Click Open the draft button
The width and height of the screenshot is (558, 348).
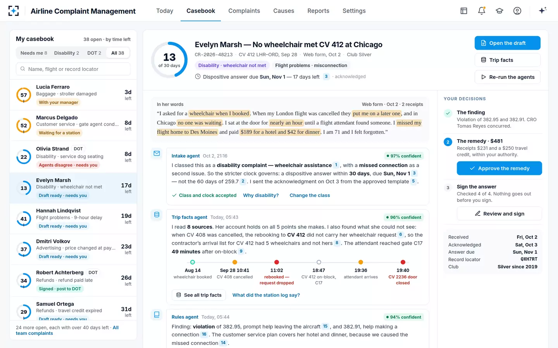(507, 43)
